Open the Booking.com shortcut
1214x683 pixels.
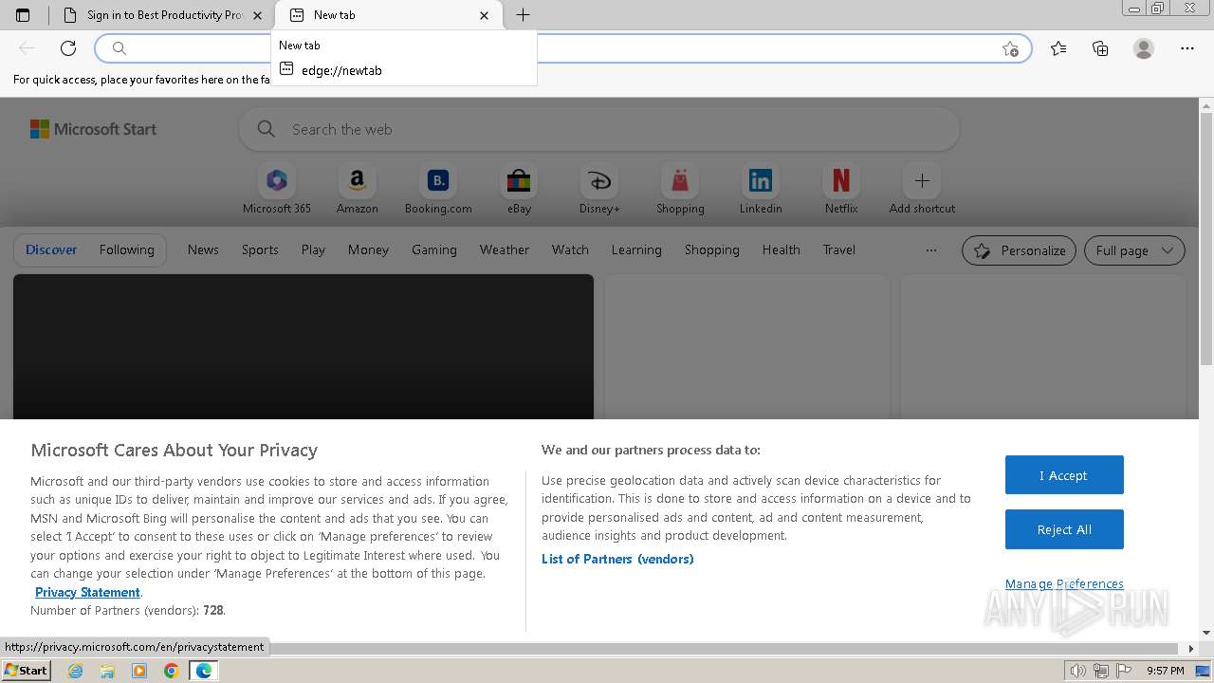438,190
